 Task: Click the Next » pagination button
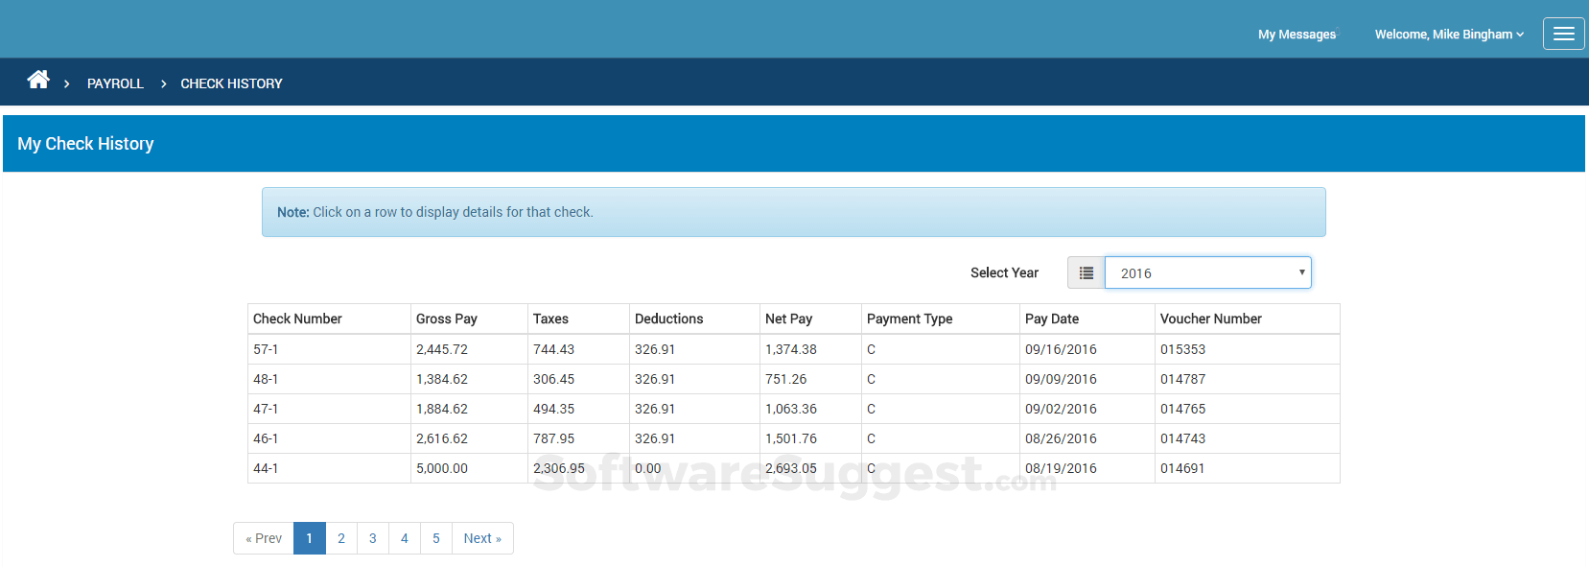[x=482, y=538]
